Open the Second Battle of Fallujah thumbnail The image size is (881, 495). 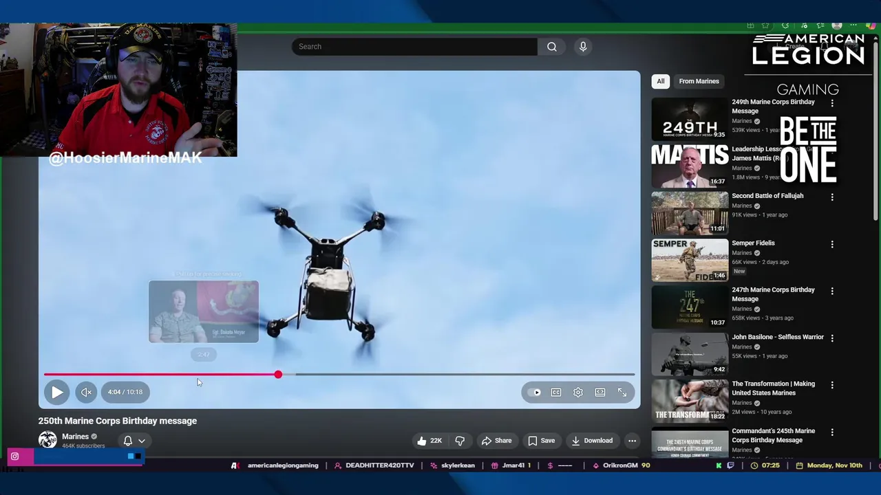tap(690, 213)
